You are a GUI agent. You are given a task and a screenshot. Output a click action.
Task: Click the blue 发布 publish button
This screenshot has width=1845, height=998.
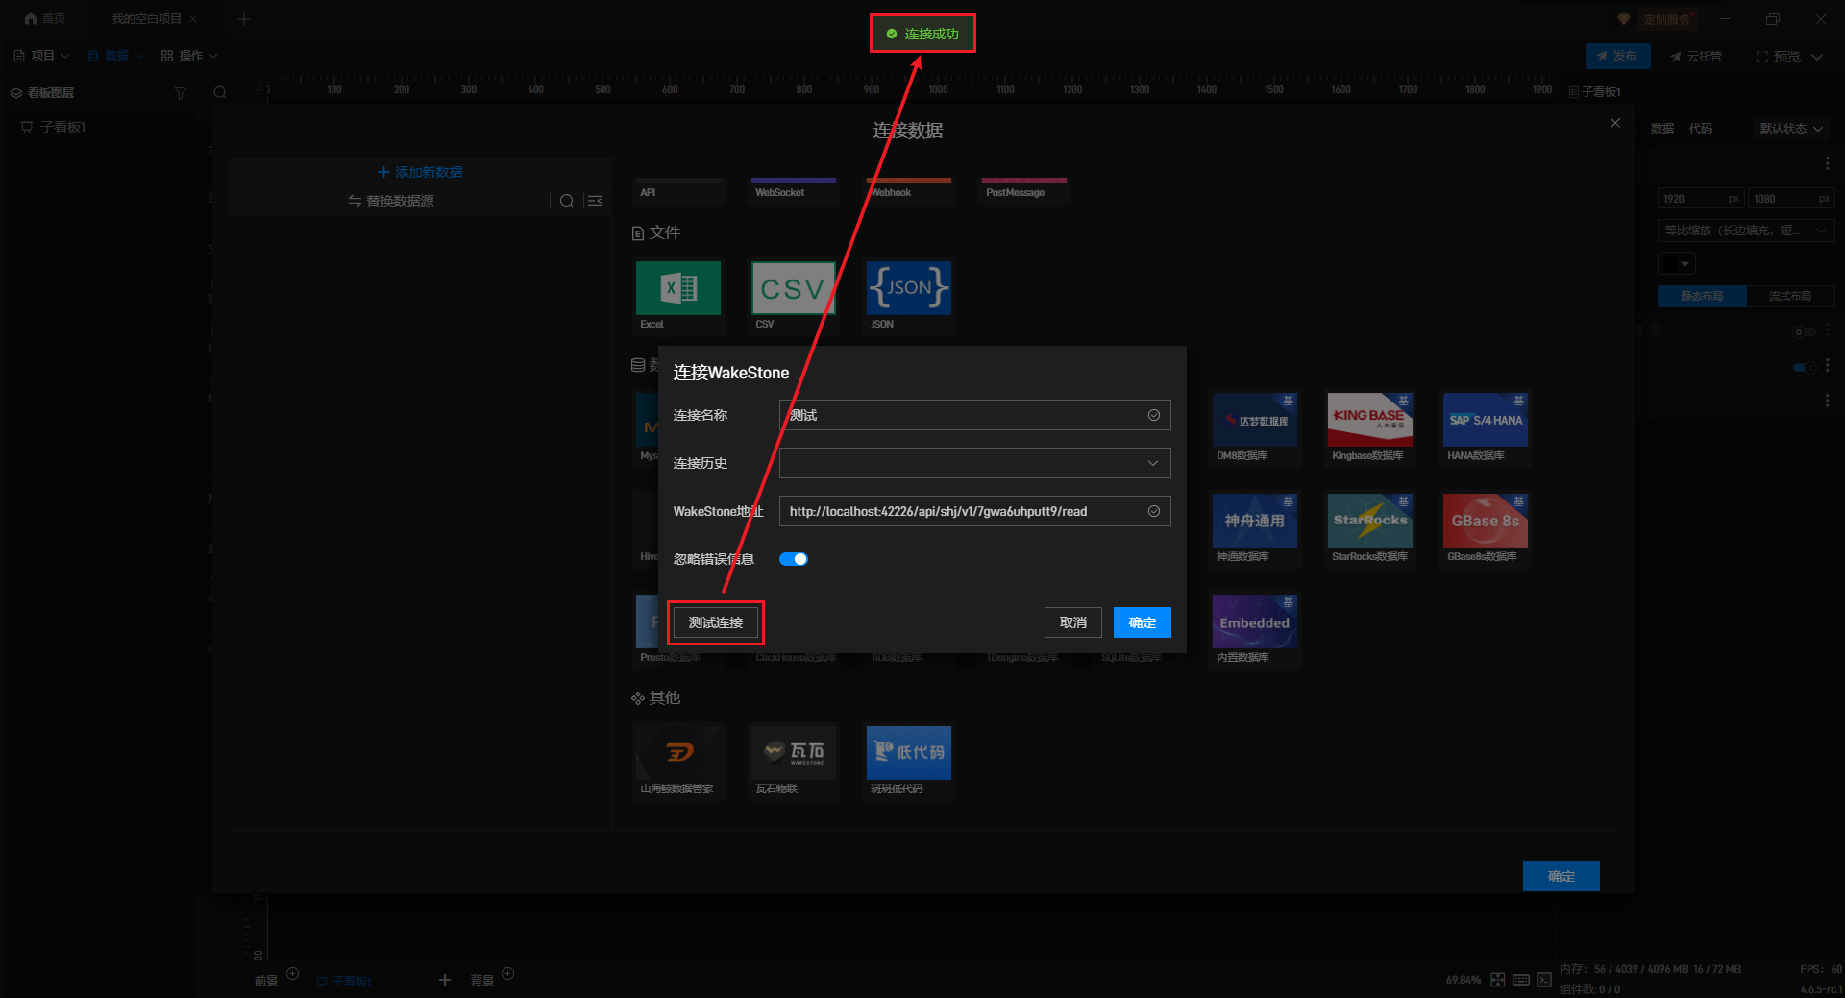[x=1617, y=56]
